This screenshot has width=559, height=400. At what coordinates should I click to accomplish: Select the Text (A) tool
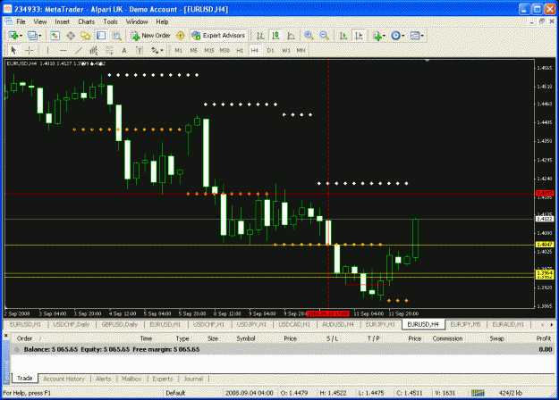(124, 51)
